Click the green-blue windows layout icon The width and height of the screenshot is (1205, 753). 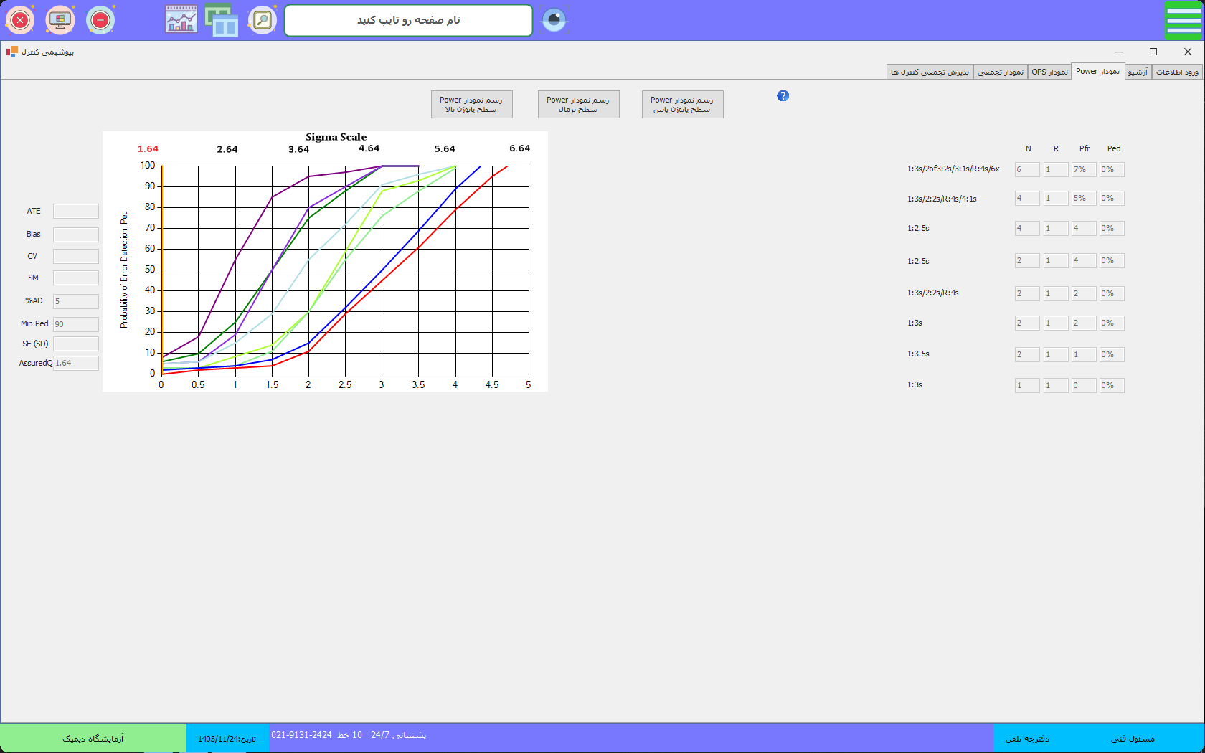click(222, 20)
